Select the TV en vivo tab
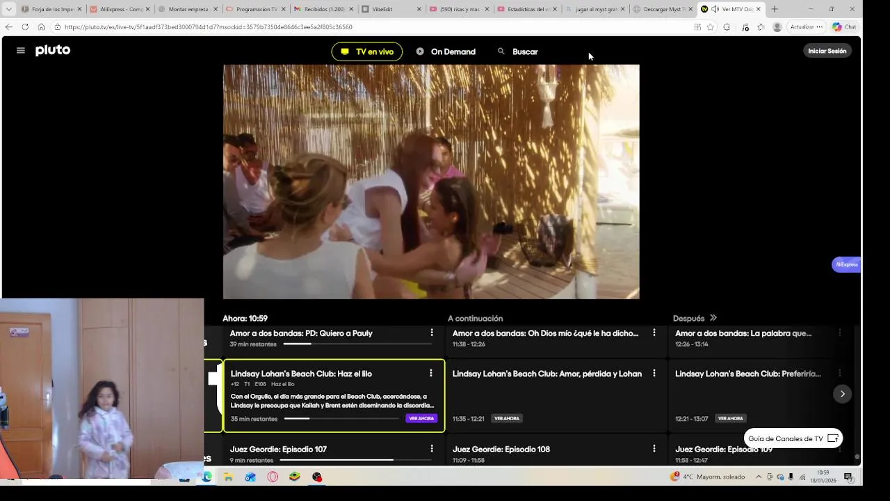Image resolution: width=890 pixels, height=501 pixels. click(367, 51)
